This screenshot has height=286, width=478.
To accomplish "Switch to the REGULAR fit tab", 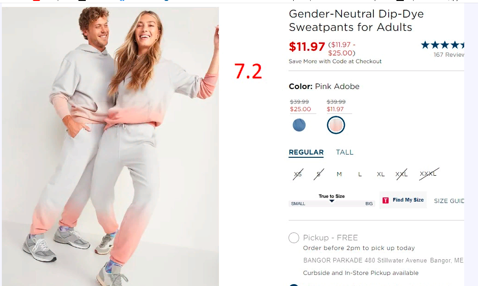I will 306,152.
